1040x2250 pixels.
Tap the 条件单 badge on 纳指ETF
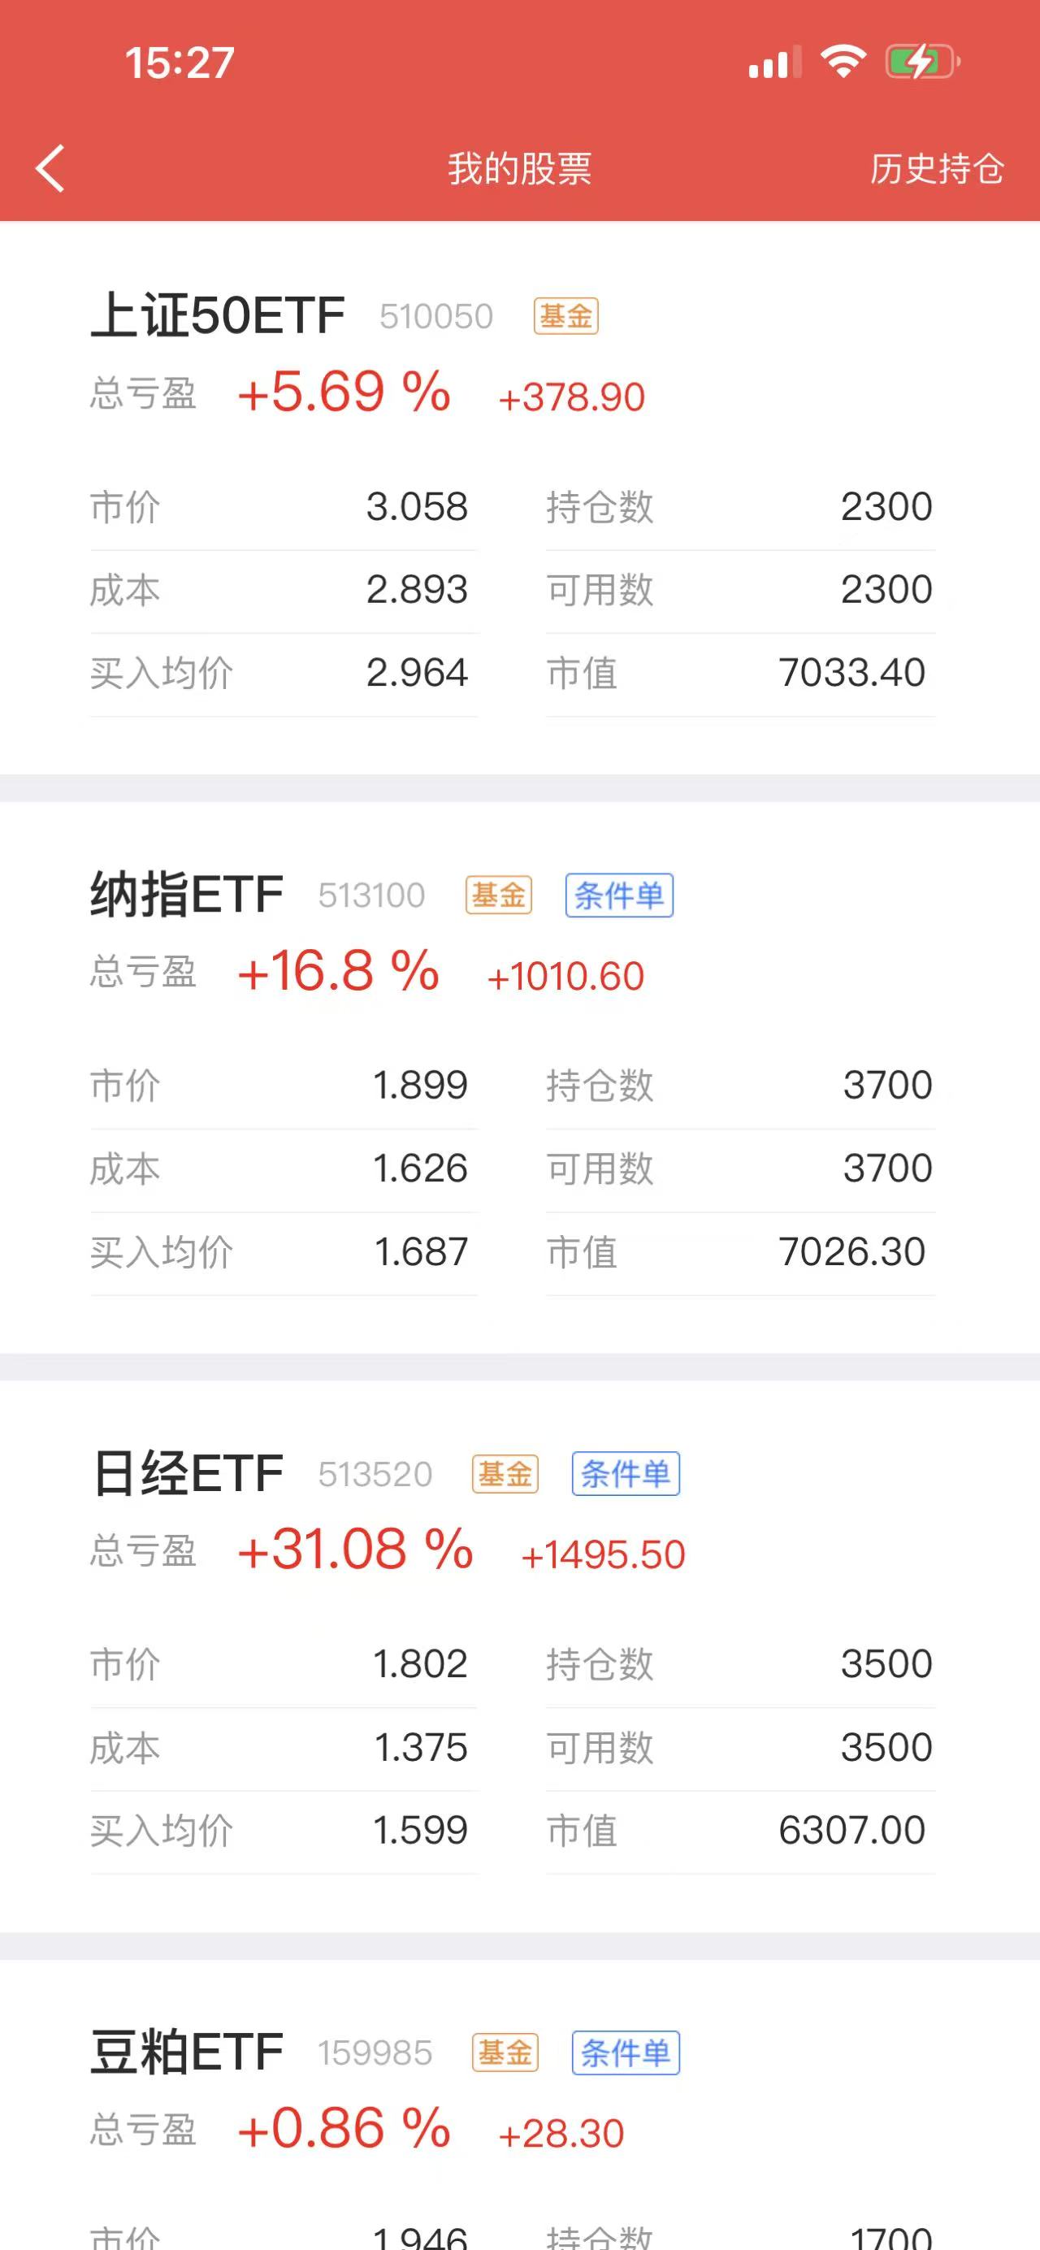tap(619, 895)
